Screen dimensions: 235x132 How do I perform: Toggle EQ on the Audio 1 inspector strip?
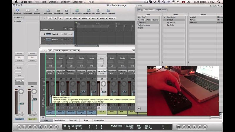pos(19,57)
